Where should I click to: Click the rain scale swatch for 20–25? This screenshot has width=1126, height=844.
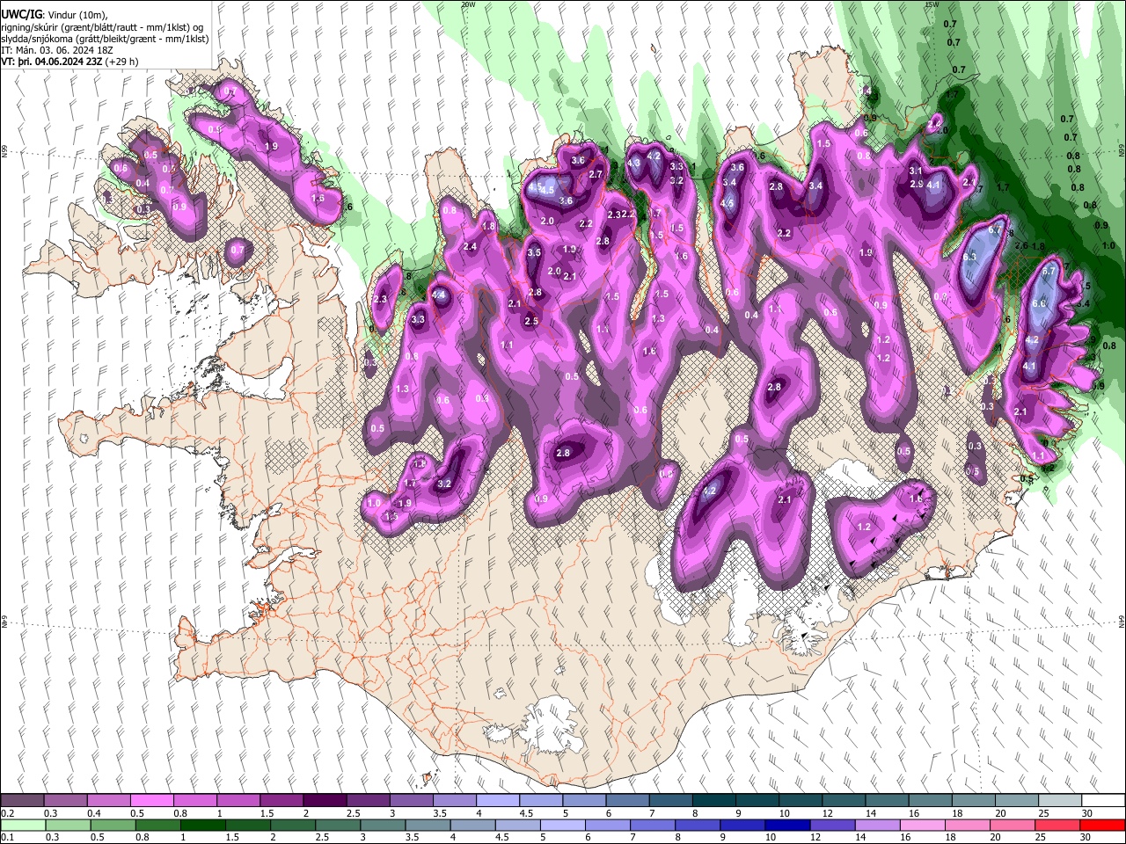[1012, 825]
